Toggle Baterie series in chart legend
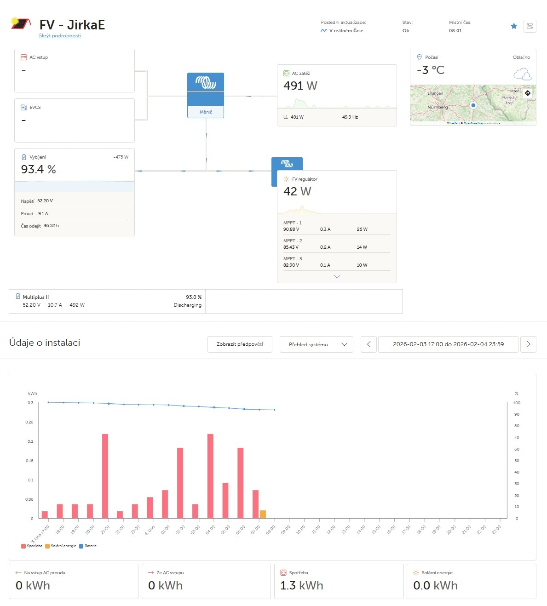The height and width of the screenshot is (606, 547). [88, 546]
